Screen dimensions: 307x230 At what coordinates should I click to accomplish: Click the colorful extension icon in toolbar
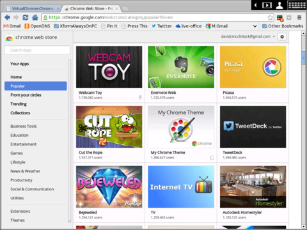(x=280, y=18)
